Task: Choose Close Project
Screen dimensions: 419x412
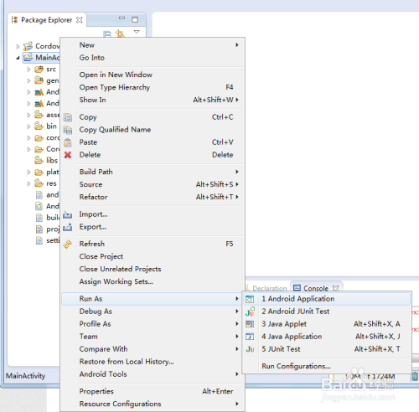Action: tap(153, 256)
